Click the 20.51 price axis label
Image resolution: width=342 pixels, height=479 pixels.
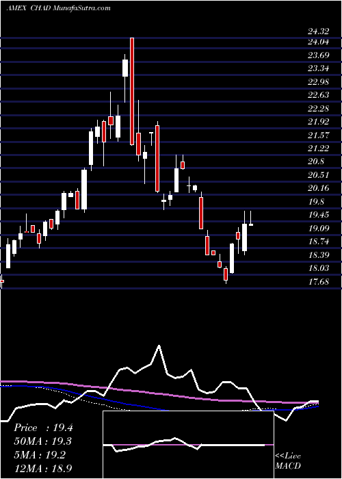tap(319, 175)
